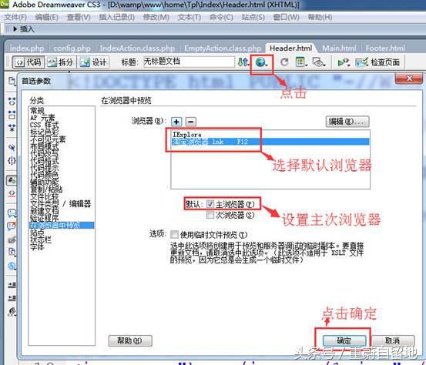Expand the 插入 insert panel triangle
The height and width of the screenshot is (365, 426).
(15, 28)
